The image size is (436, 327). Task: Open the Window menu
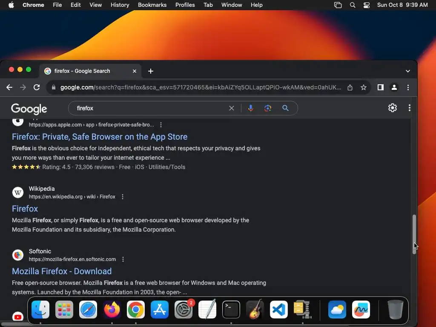click(x=232, y=5)
